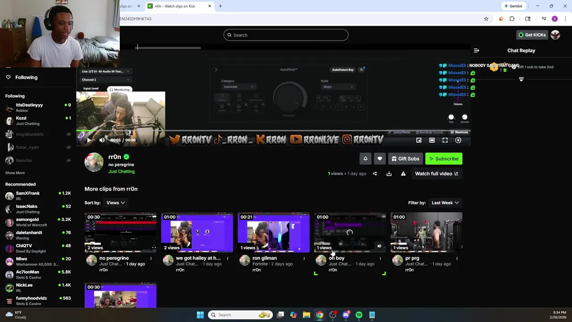572x322 pixels.
Task: Open the Chrome extensions puzzle icon
Action: point(512,19)
